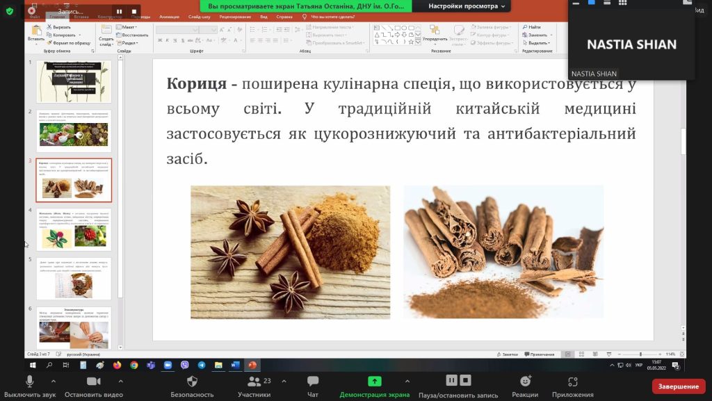Open the Справка ribbon tab
Viewport: 712px width, 401px height.
[284, 17]
